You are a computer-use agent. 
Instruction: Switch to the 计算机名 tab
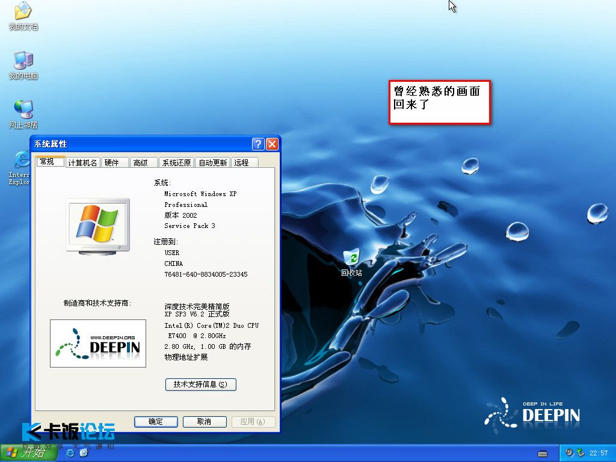point(82,163)
